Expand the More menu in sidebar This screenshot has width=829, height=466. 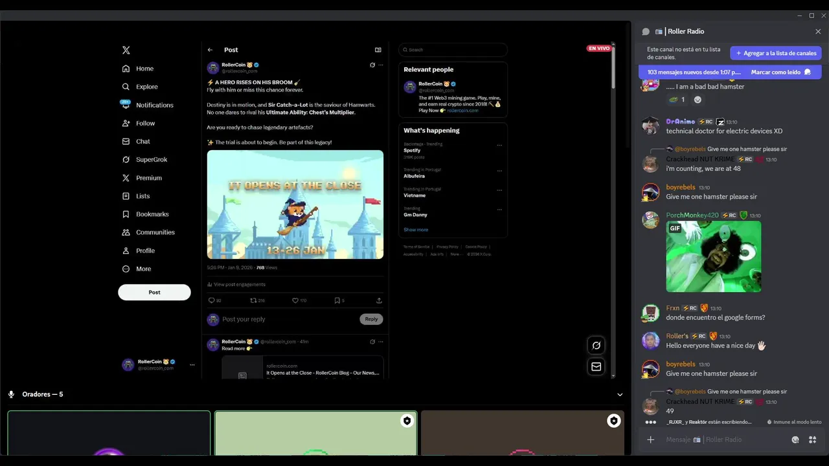[137, 269]
